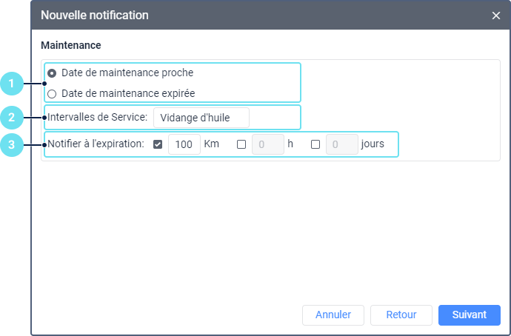Enable the hours (h) expiration checkbox
The width and height of the screenshot is (511, 336).
(x=241, y=144)
